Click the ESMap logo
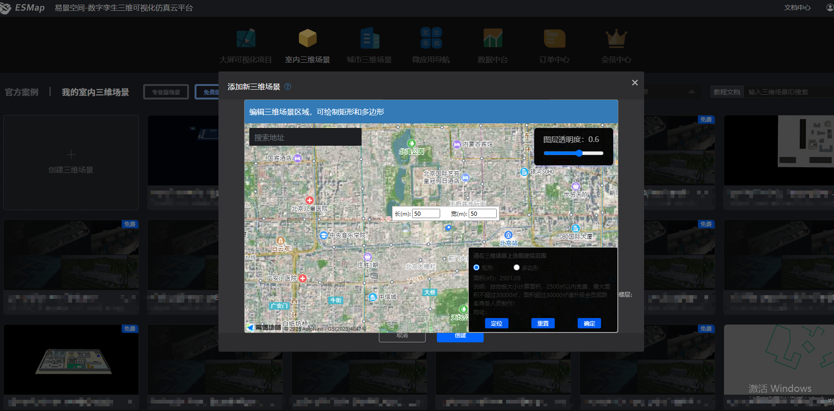834x411 pixels. click(x=22, y=8)
